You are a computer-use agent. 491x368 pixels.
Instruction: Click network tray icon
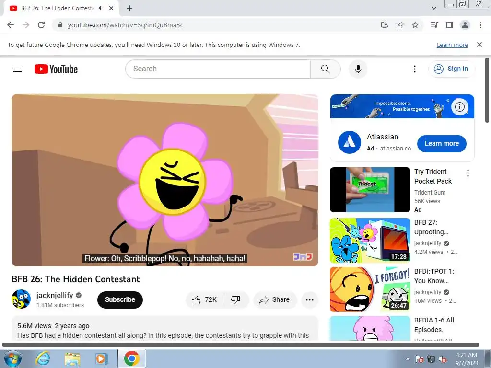[431, 359]
